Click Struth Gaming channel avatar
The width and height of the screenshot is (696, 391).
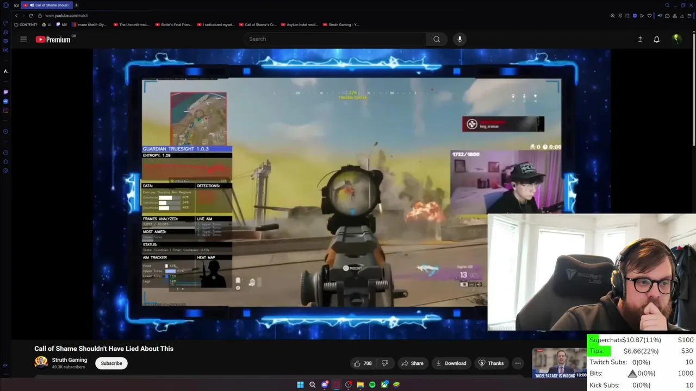(x=41, y=363)
